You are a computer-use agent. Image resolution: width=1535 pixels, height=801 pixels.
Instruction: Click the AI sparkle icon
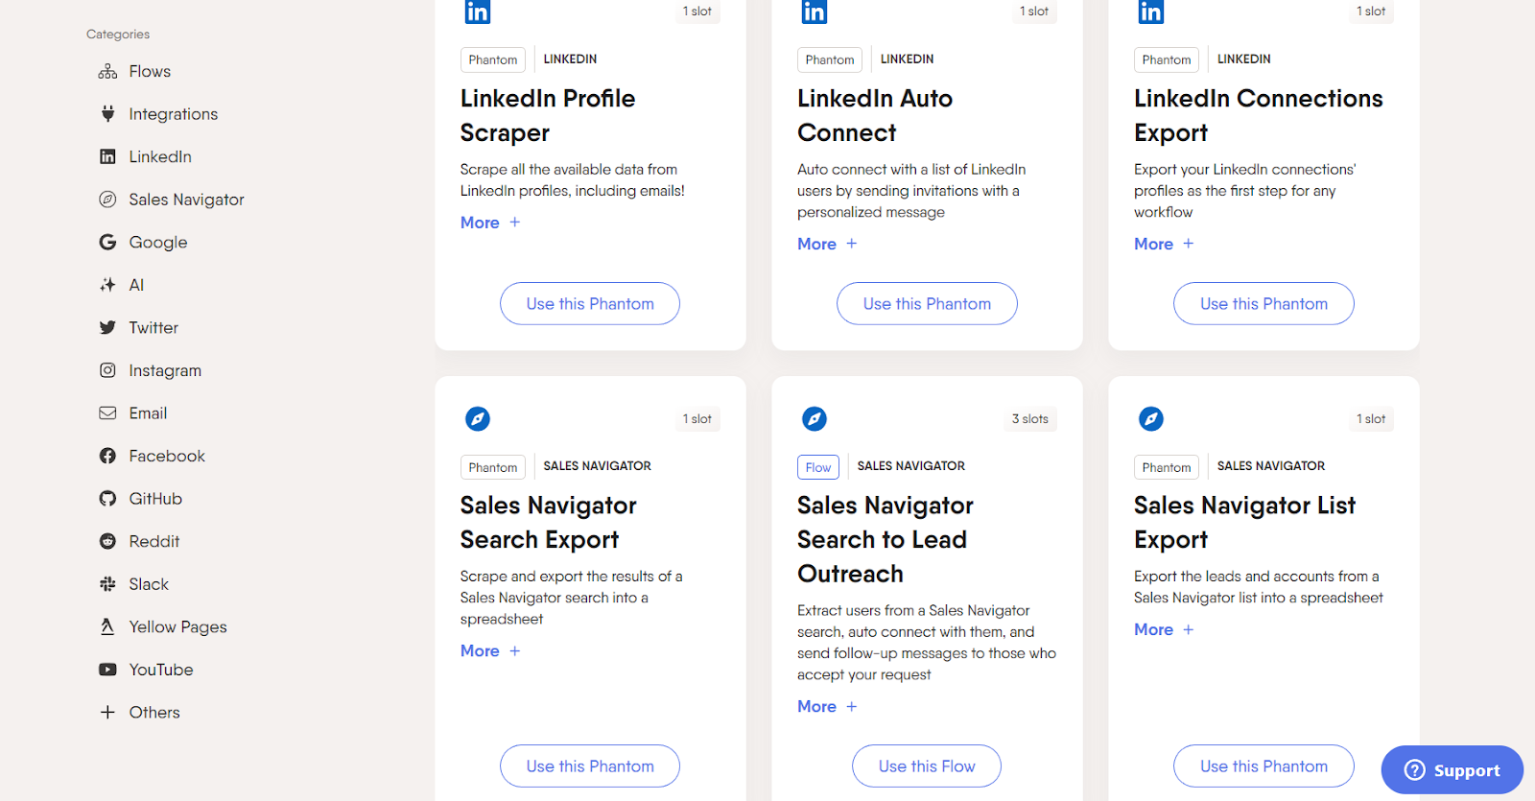(x=107, y=285)
